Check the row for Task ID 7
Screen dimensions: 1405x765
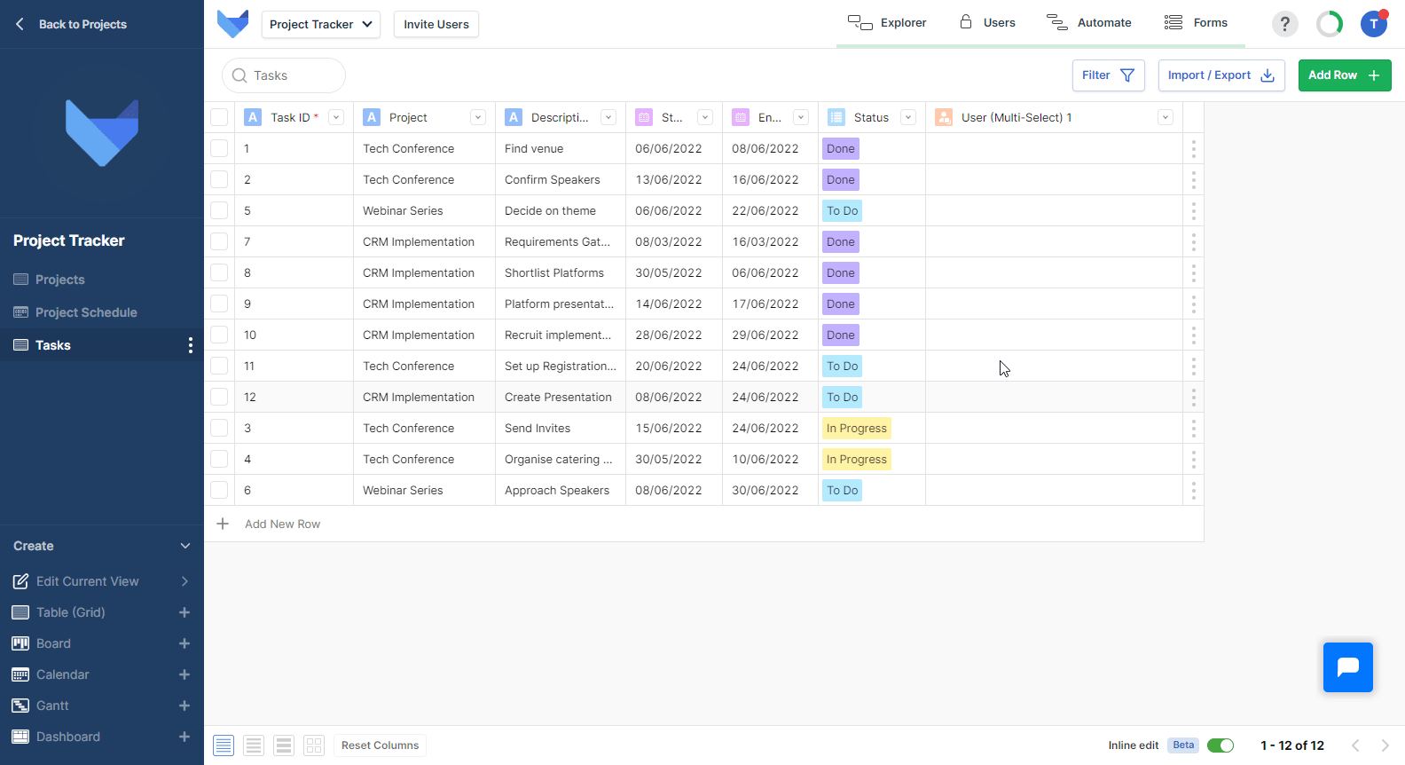219,241
